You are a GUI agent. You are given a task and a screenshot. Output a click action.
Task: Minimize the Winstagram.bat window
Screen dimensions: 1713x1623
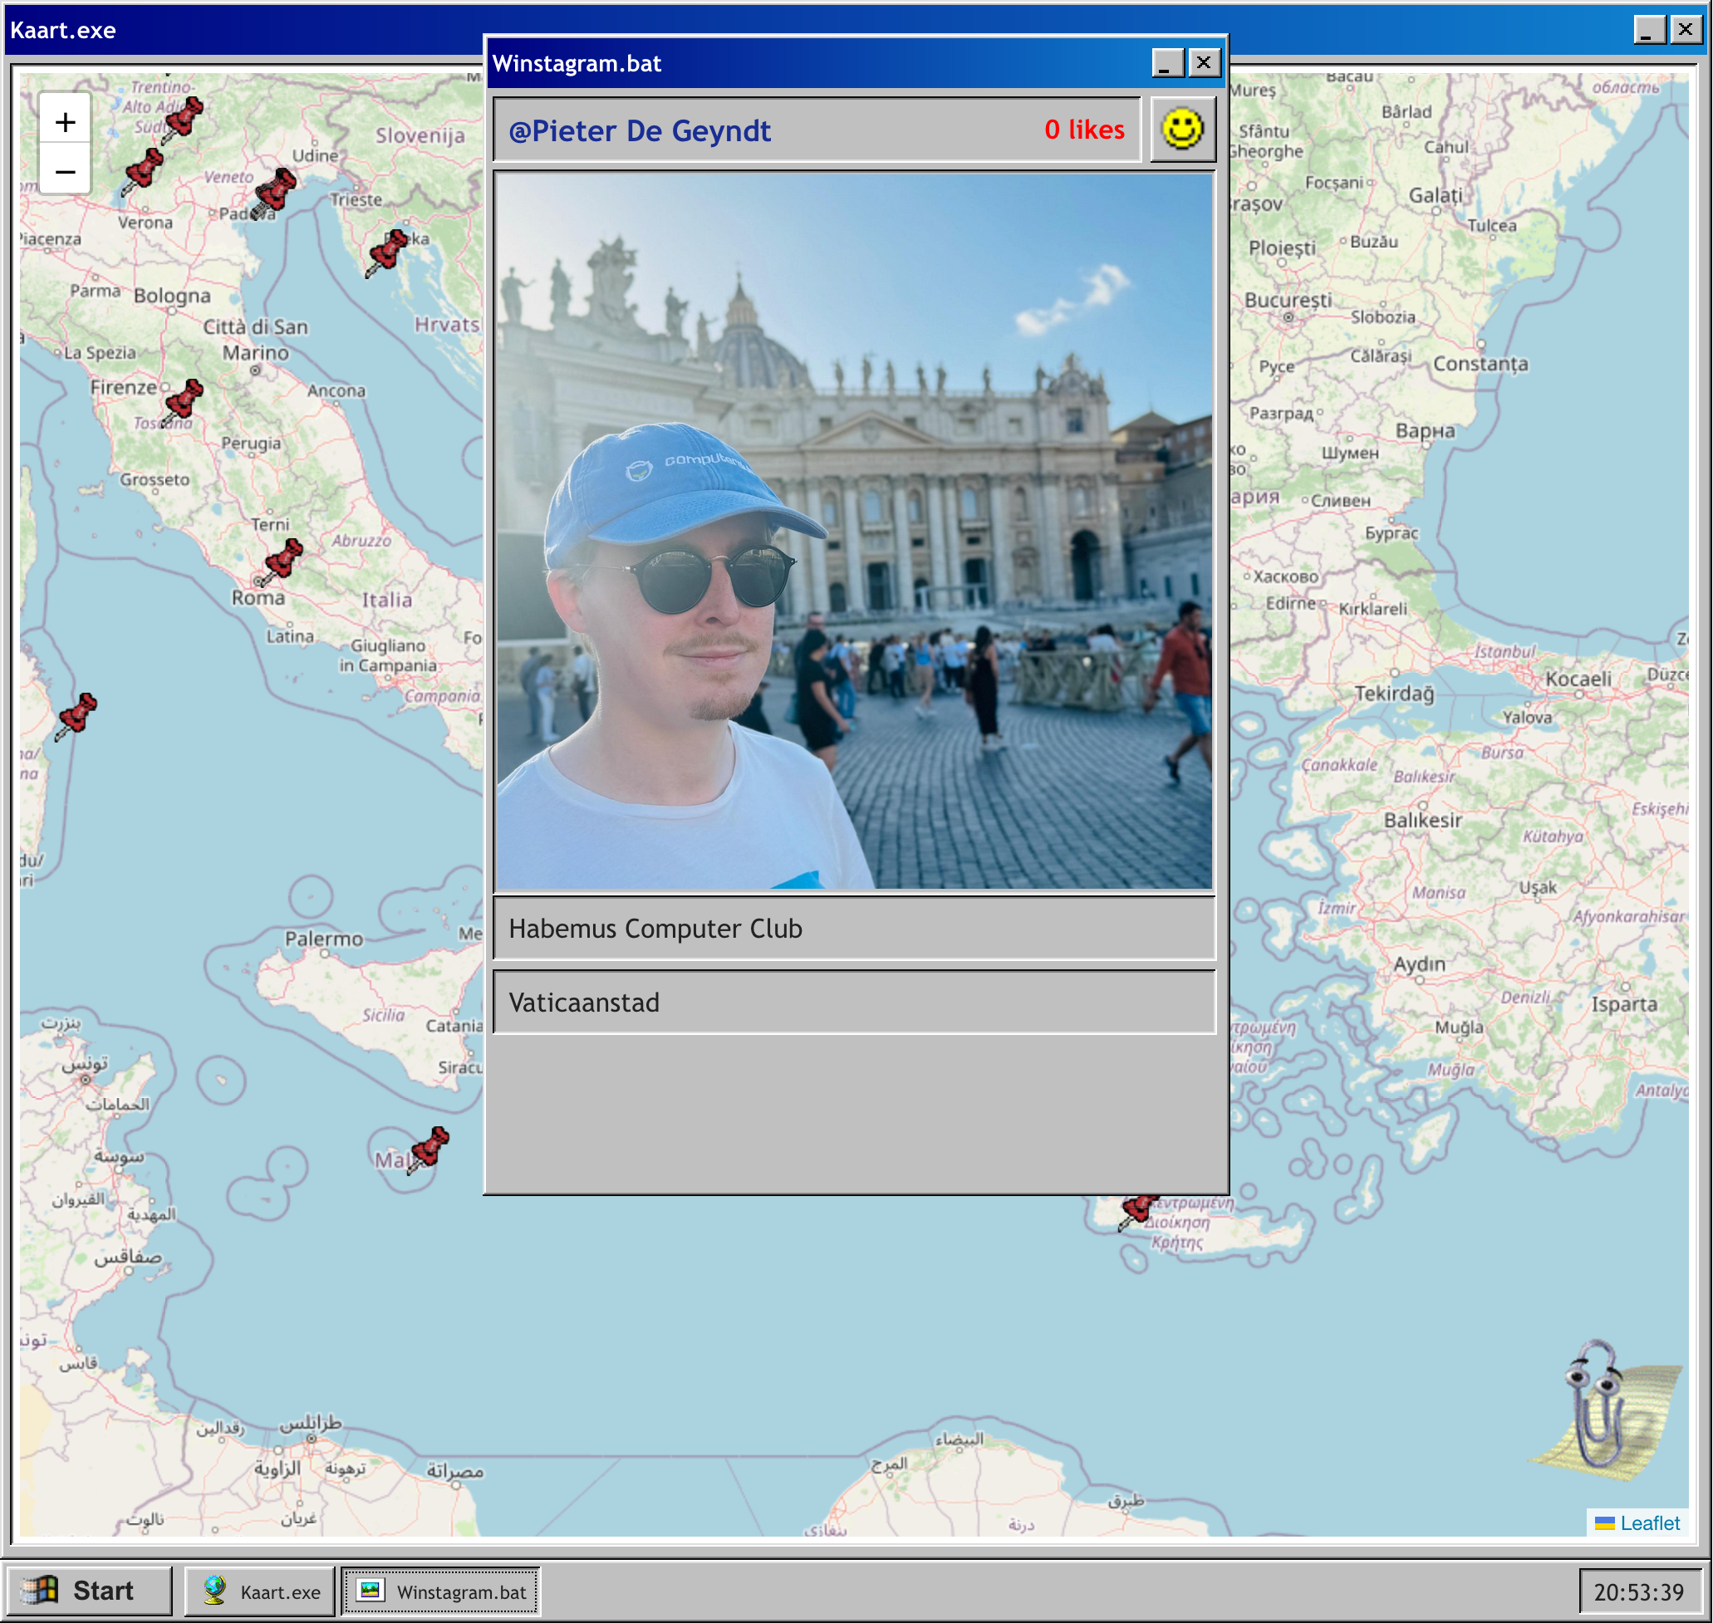click(1166, 63)
